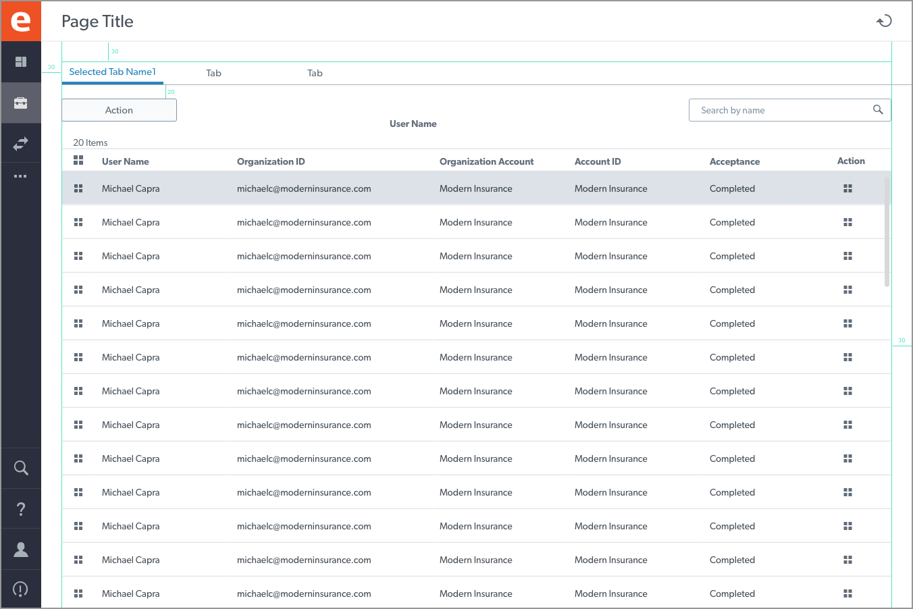Click into the Search by name field
This screenshot has height=609, width=913.
[x=777, y=110]
